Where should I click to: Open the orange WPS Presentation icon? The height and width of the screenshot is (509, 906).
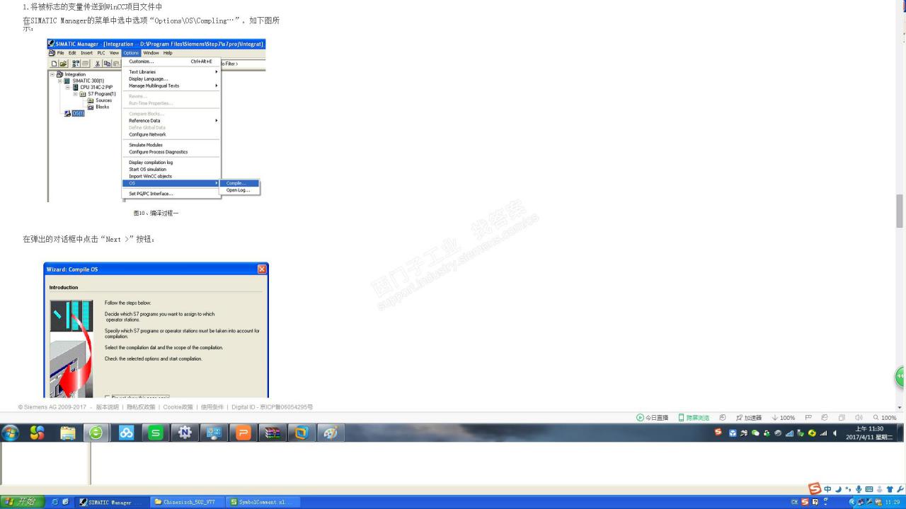243,433
